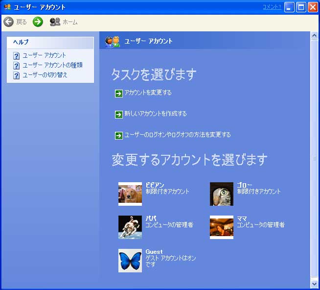Click the ホーム toolbar label
This screenshot has width=320, height=290.
pyautogui.click(x=70, y=22)
